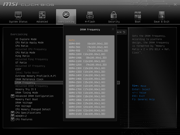Select DDR4-1100 (11x100.00x1.00)

coord(87,61)
